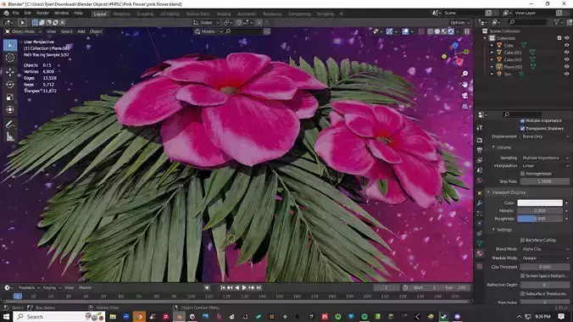Switch to the Shading workspace tab

click(223, 14)
